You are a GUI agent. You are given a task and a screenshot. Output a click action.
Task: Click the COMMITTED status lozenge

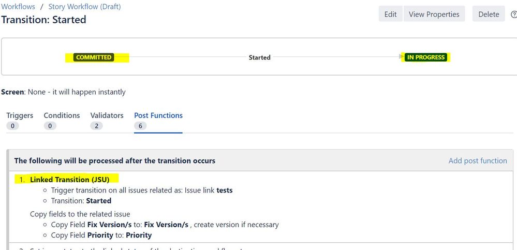coord(94,57)
